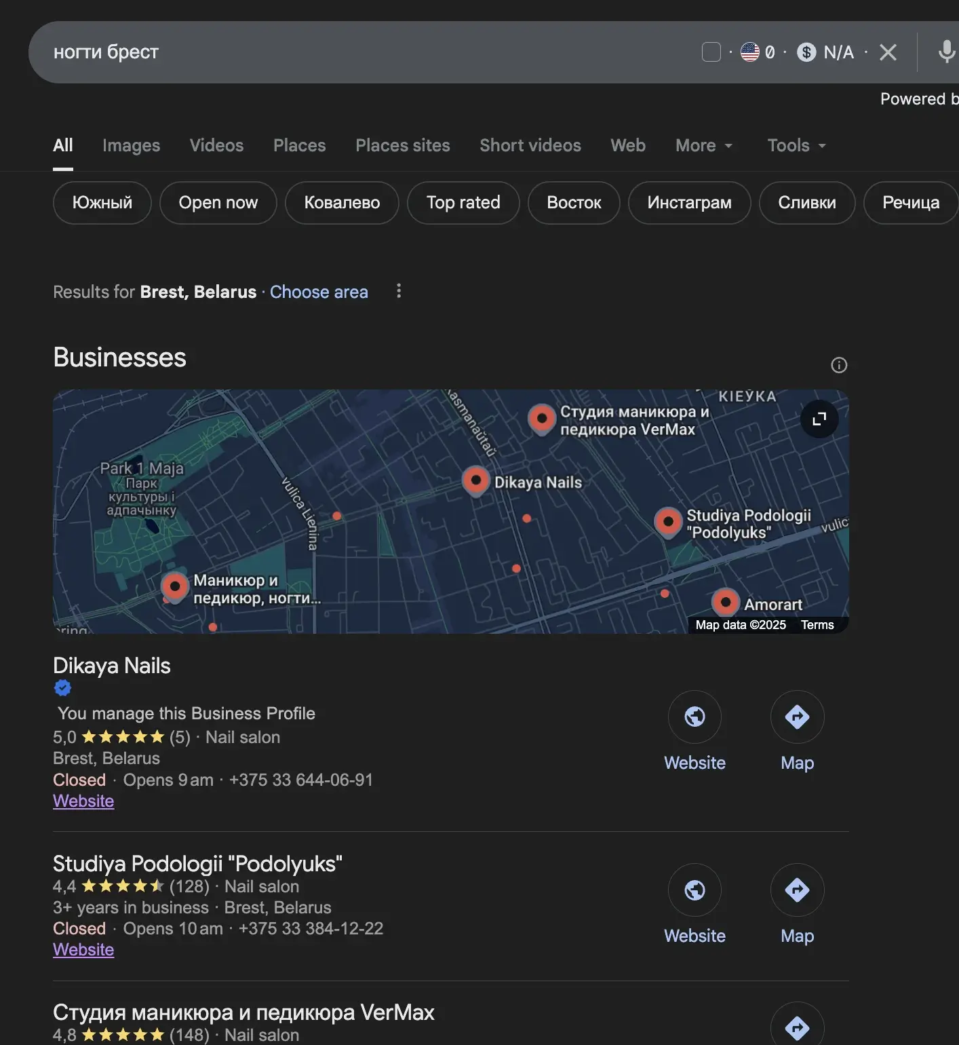Toggle the Top rated filter chip
Screen dimensions: 959x1045
click(x=463, y=203)
